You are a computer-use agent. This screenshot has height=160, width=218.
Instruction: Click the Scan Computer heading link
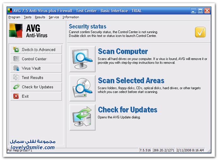click(x=123, y=51)
